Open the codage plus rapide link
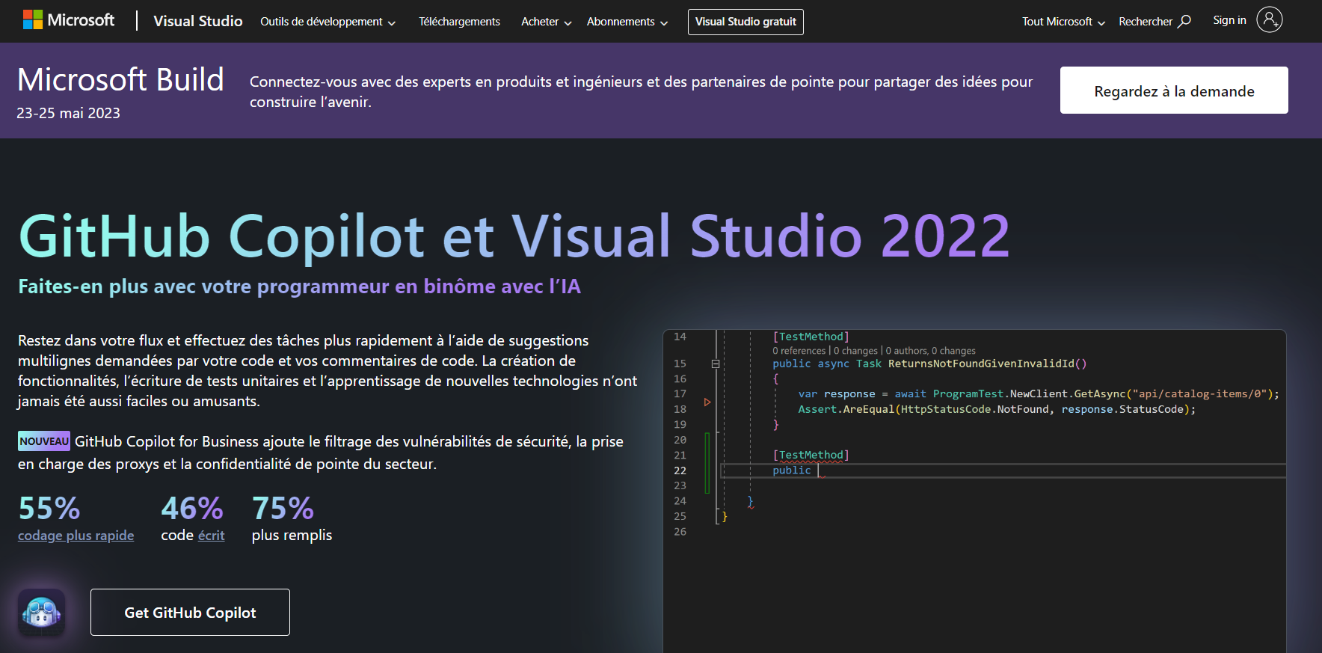This screenshot has height=653, width=1322. tap(76, 536)
